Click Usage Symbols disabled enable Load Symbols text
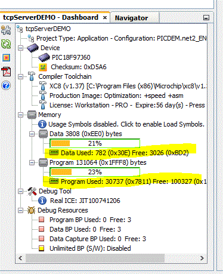The height and width of the screenshot is (274, 223). click(x=126, y=124)
